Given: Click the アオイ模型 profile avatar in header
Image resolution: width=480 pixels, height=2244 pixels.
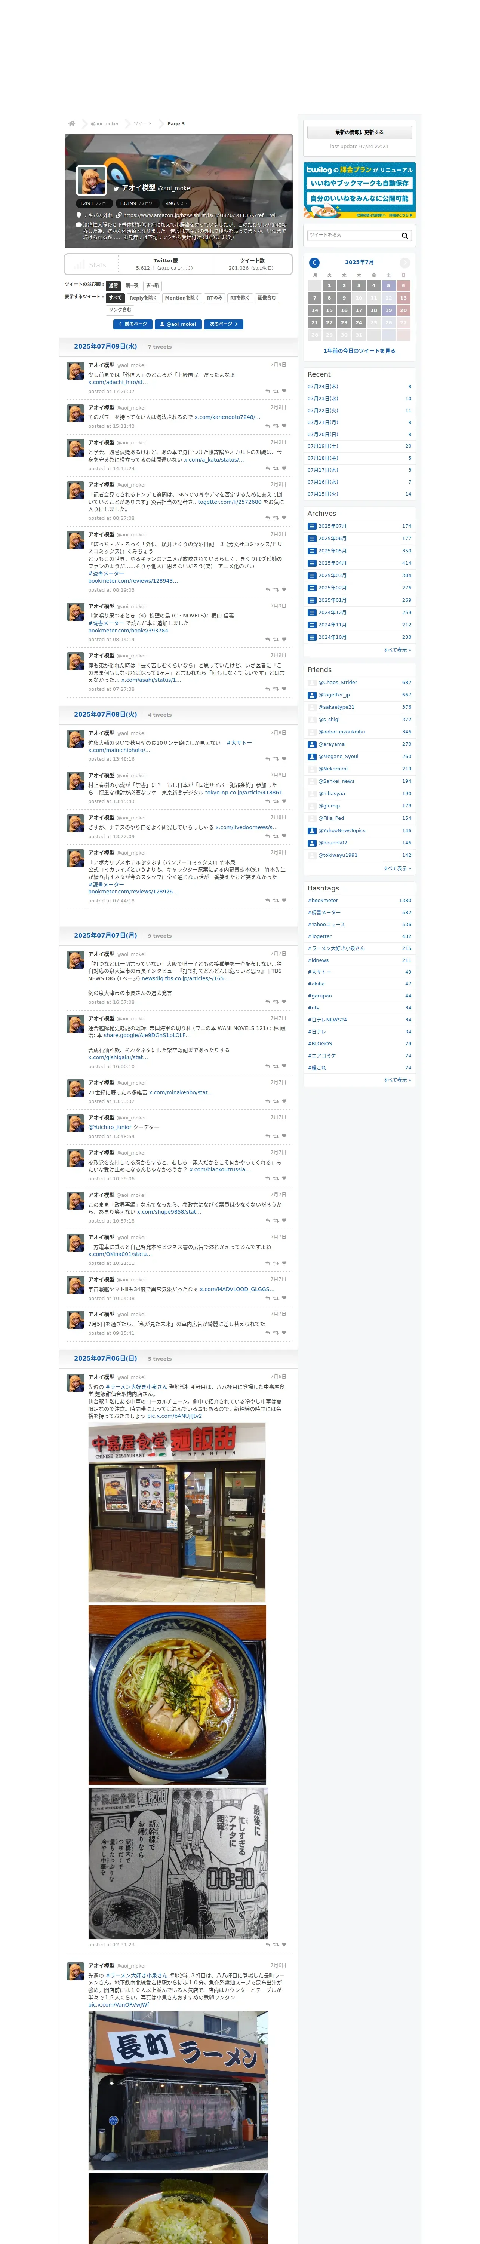Looking at the screenshot, I should point(92,180).
